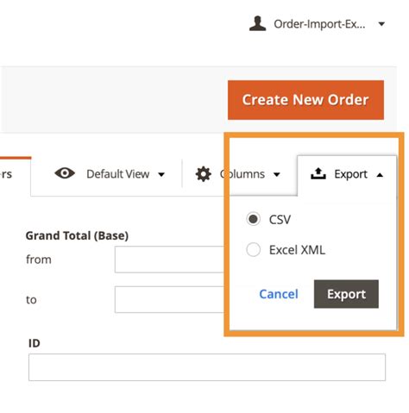This screenshot has width=409, height=413.
Task: Click the Default View label
Action: click(118, 174)
